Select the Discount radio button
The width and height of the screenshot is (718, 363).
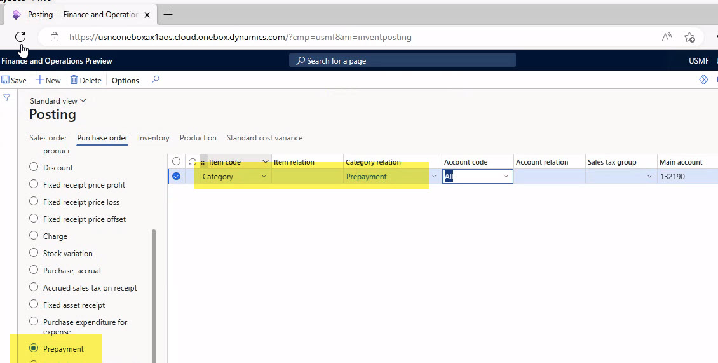point(34,168)
